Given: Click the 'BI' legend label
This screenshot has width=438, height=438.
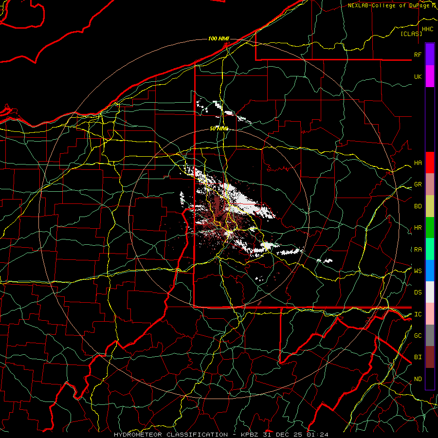Looking at the screenshot, I should pos(418,357).
